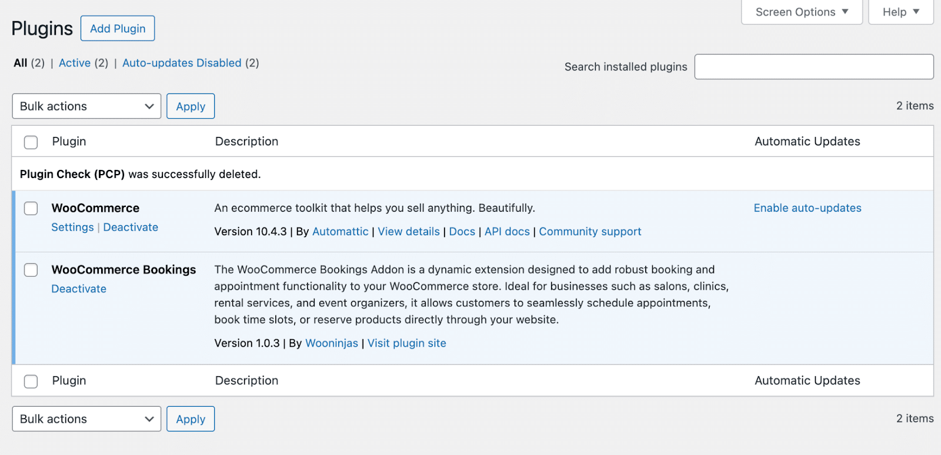The image size is (941, 455).
Task: Click the WooCommerce Bookings plugin name
Action: (124, 270)
